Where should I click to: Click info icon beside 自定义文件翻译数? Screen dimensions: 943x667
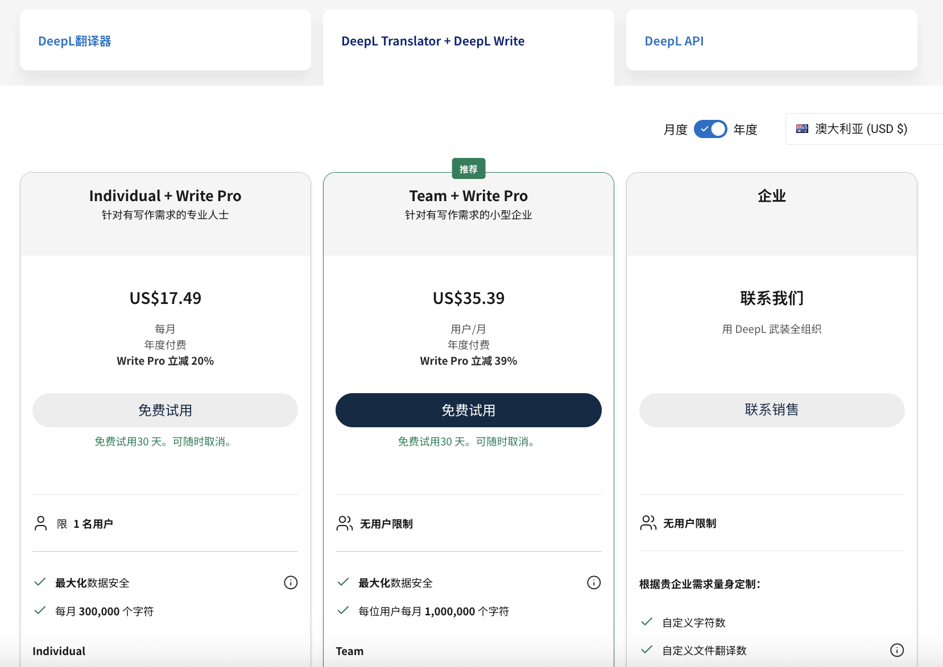click(x=897, y=650)
